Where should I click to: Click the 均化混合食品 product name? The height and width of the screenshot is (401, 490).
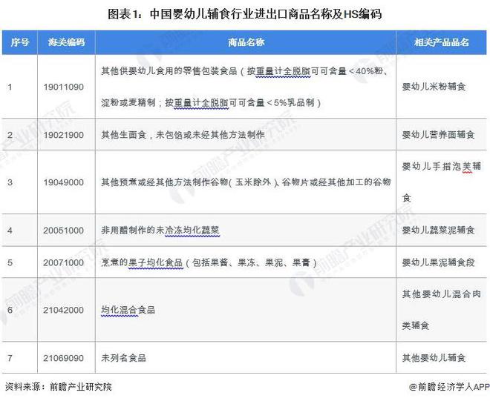(128, 310)
